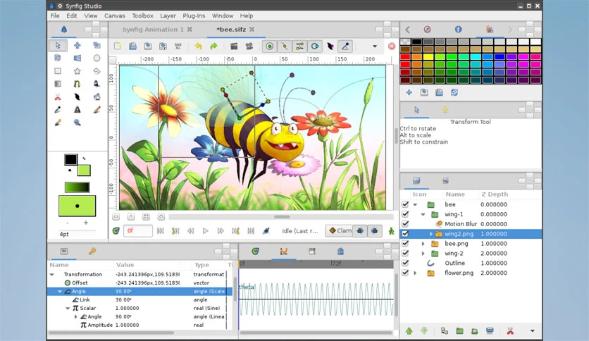The height and width of the screenshot is (341, 589).
Task: Collapse the bee layer group
Action: pyautogui.click(x=415, y=205)
